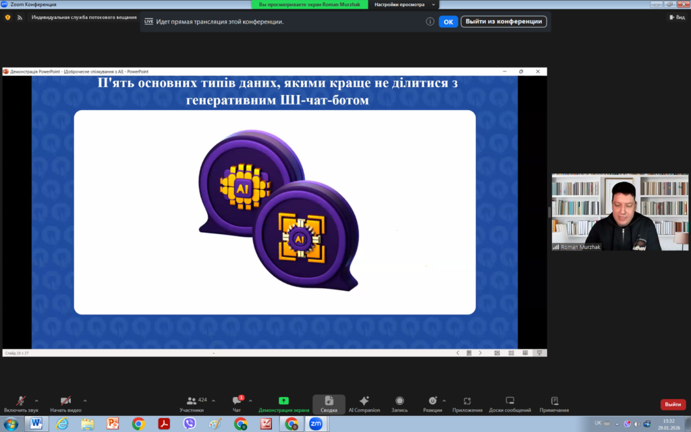Viewport: 691px width, 432px height.
Task: Open the Чат chat panel
Action: click(236, 403)
